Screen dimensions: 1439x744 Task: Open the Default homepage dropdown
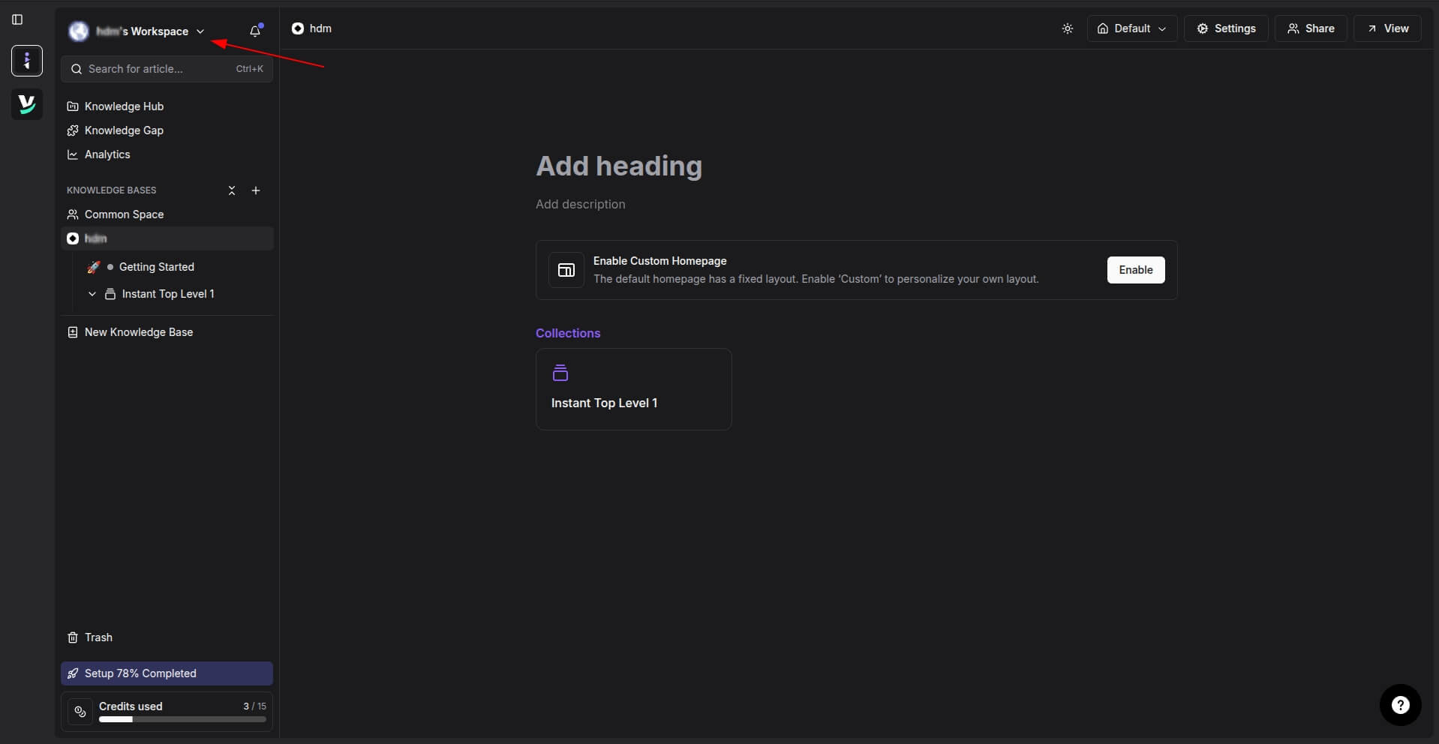pyautogui.click(x=1131, y=28)
